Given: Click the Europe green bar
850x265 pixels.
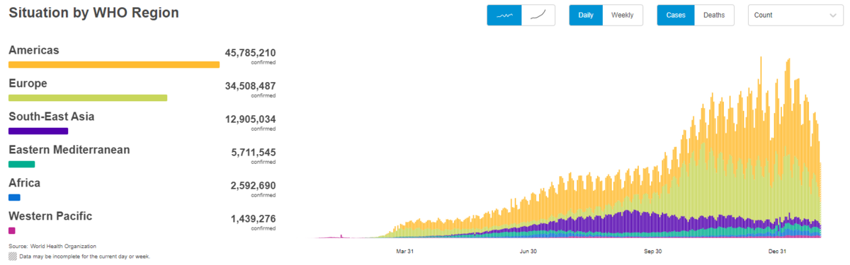Looking at the screenshot, I should (x=88, y=98).
